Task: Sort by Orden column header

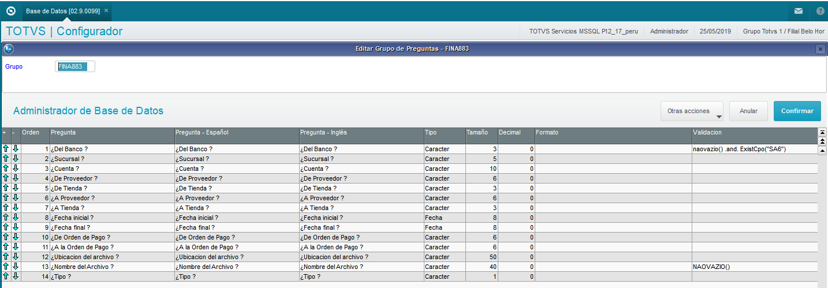Action: (35, 136)
